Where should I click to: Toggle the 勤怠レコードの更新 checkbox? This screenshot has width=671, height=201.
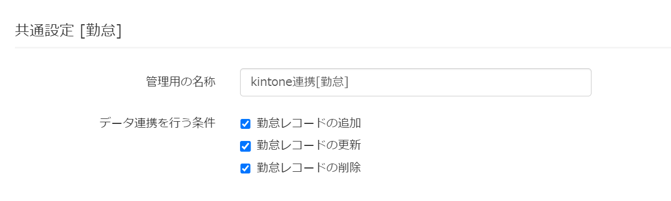pos(246,146)
